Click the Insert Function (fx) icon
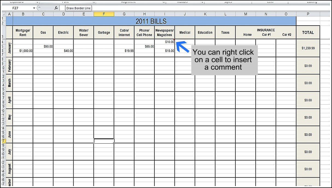Screen dimensions: 332x188 click(56, 8)
